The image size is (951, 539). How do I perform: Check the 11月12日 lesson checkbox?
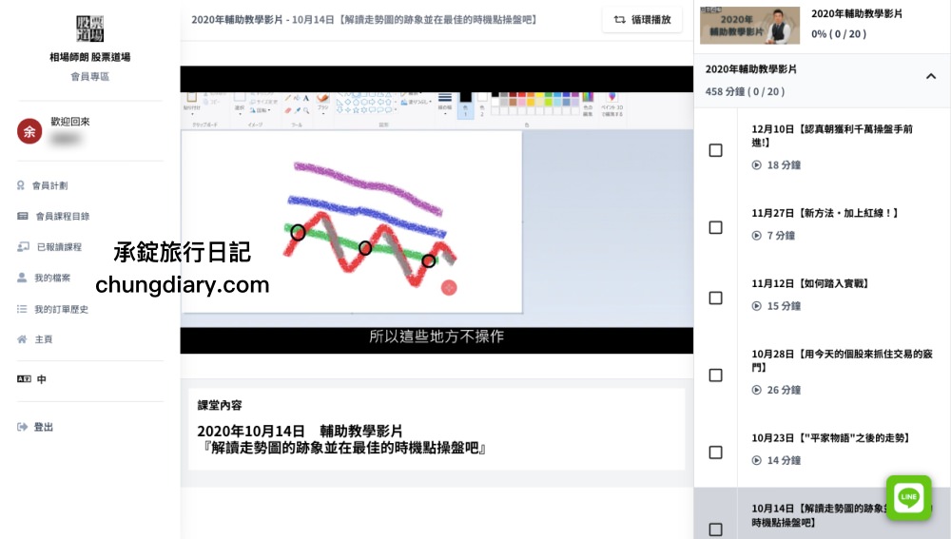[x=716, y=298]
